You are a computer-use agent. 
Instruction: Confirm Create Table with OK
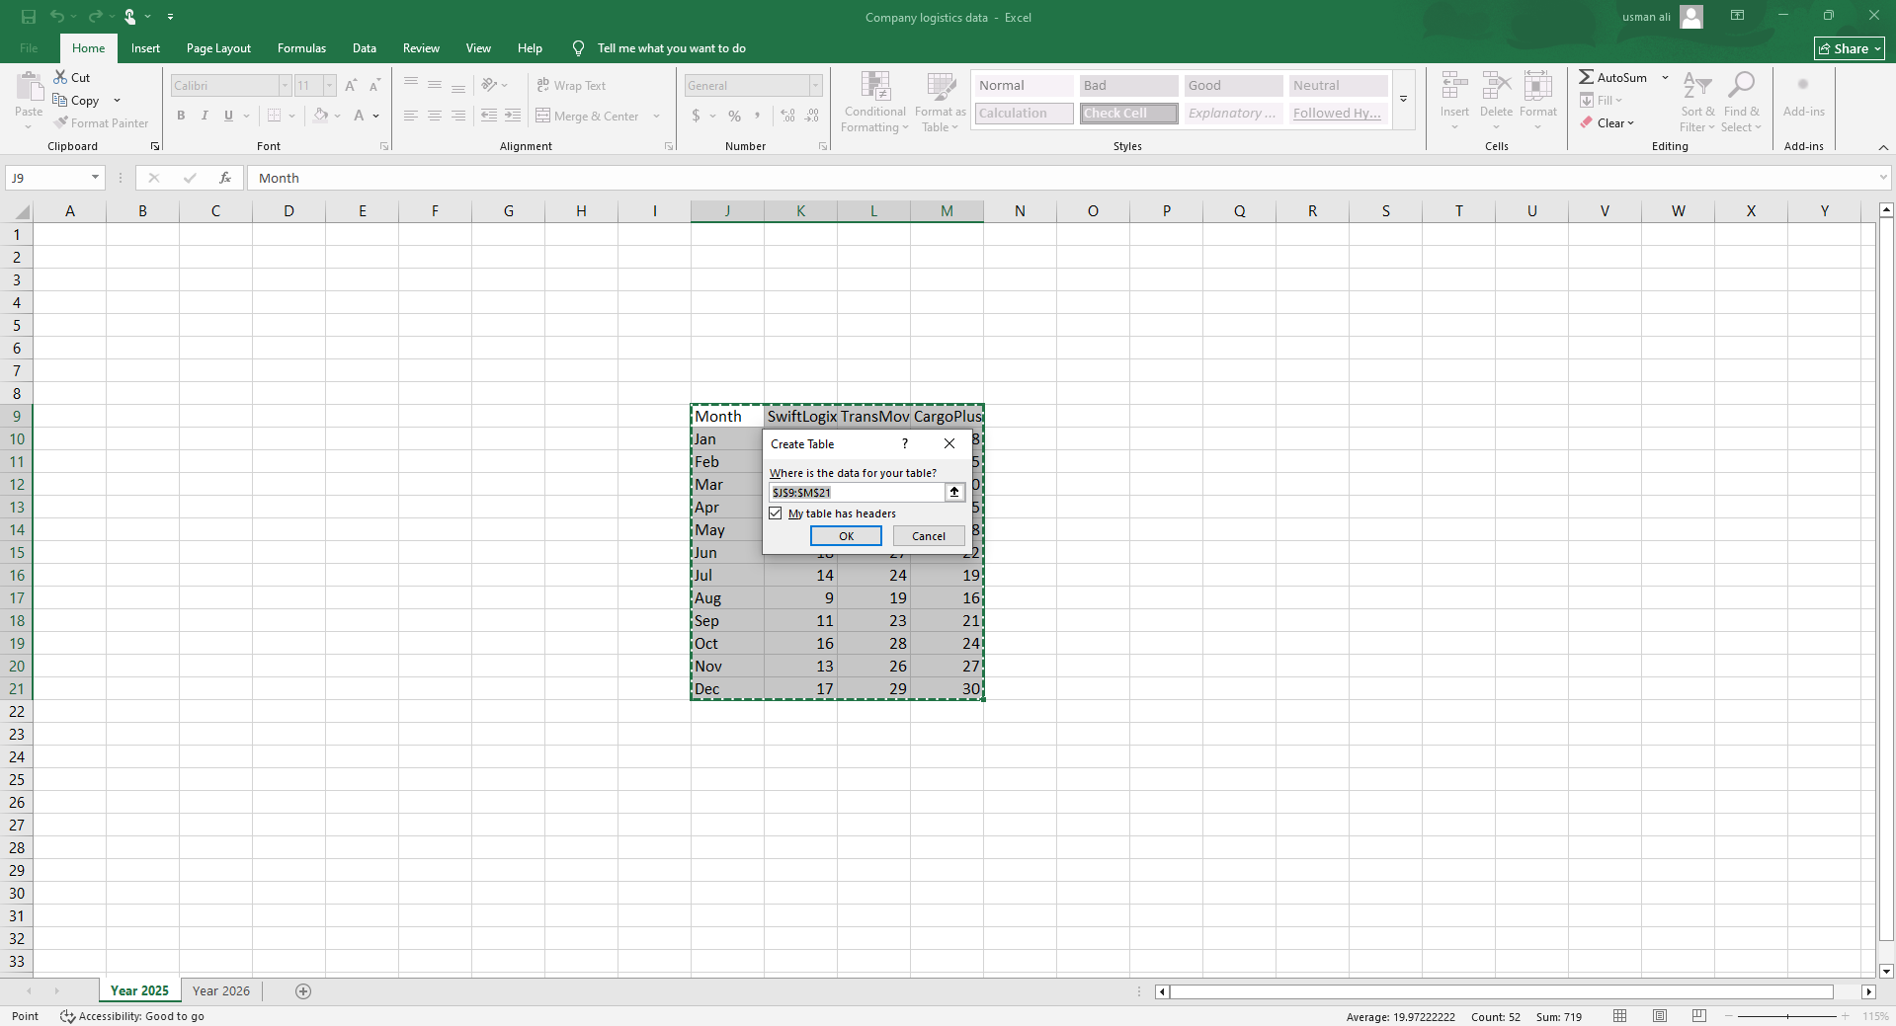tap(846, 536)
